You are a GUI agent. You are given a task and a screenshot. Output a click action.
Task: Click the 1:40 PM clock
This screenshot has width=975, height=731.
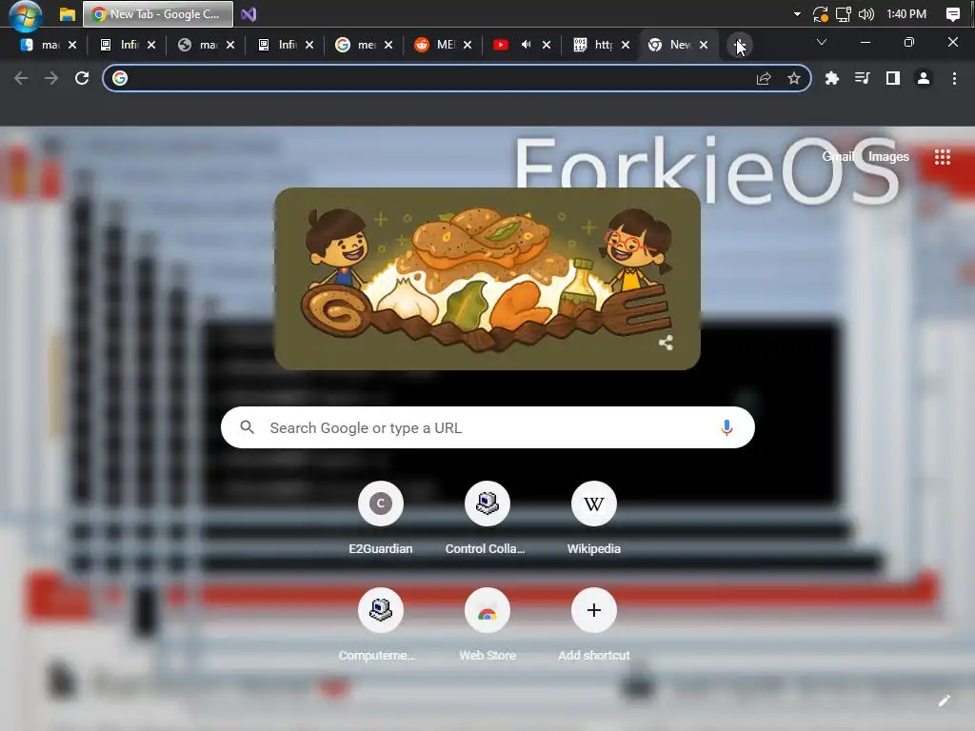[906, 13]
